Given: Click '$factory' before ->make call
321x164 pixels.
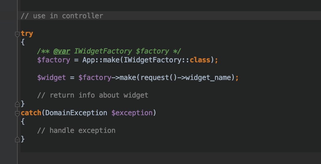Looking at the screenshot, I should click(95, 78).
